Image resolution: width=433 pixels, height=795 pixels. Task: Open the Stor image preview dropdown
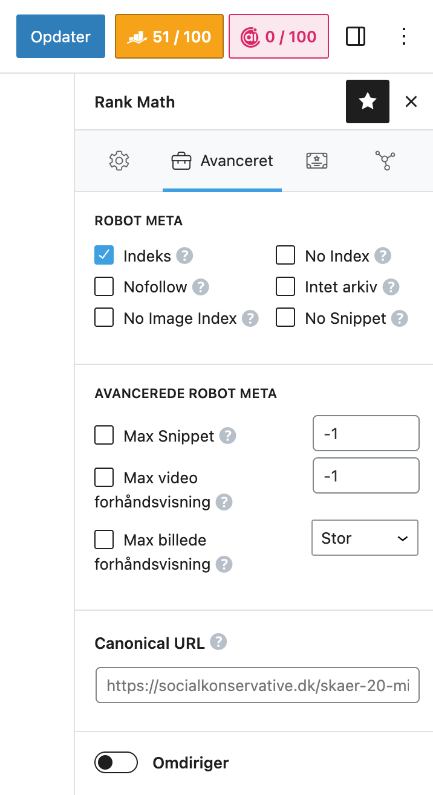tap(365, 538)
